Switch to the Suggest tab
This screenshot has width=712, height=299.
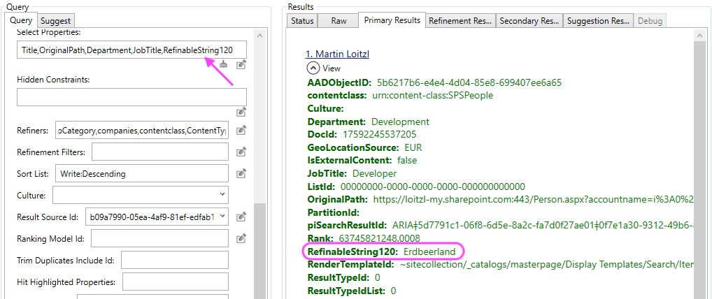[56, 21]
